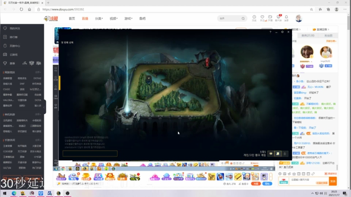Expand the 游戏 dropdown menu
This screenshot has height=197, width=351.
pyautogui.click(x=128, y=19)
